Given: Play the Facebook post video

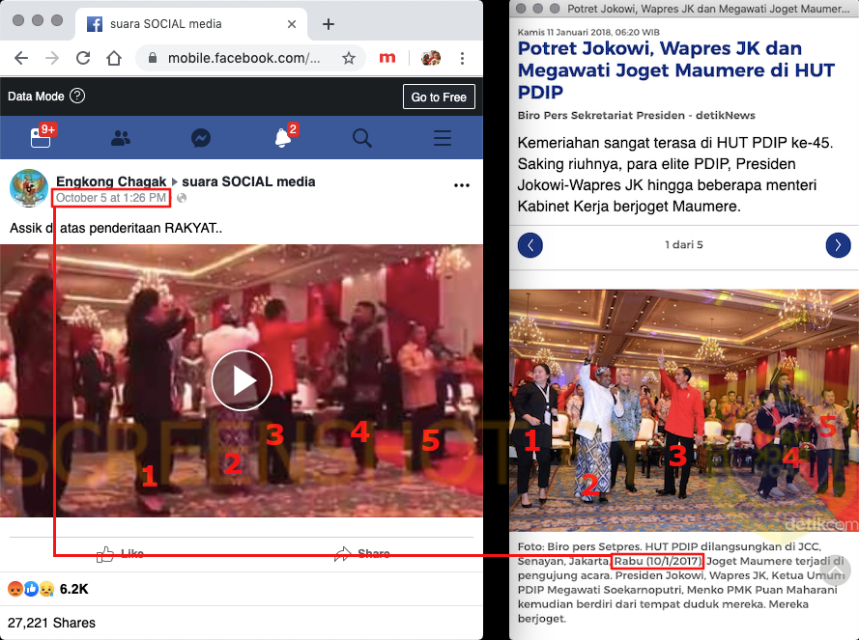Looking at the screenshot, I should click(241, 380).
